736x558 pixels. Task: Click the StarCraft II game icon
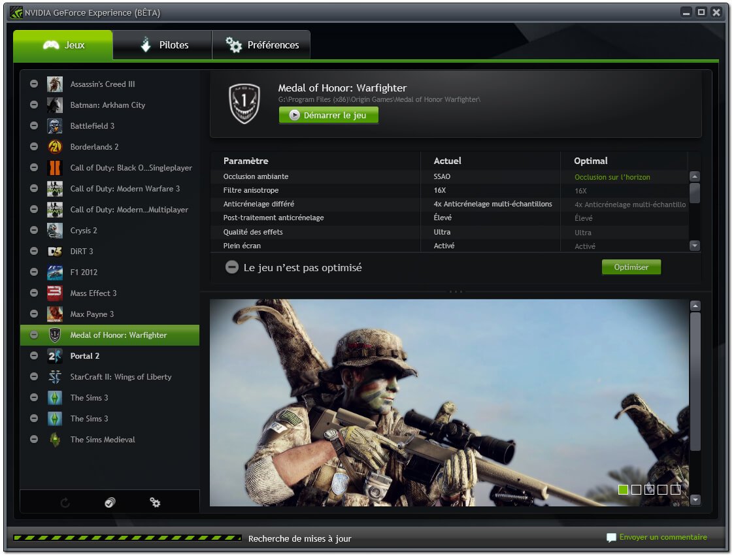[x=55, y=377]
